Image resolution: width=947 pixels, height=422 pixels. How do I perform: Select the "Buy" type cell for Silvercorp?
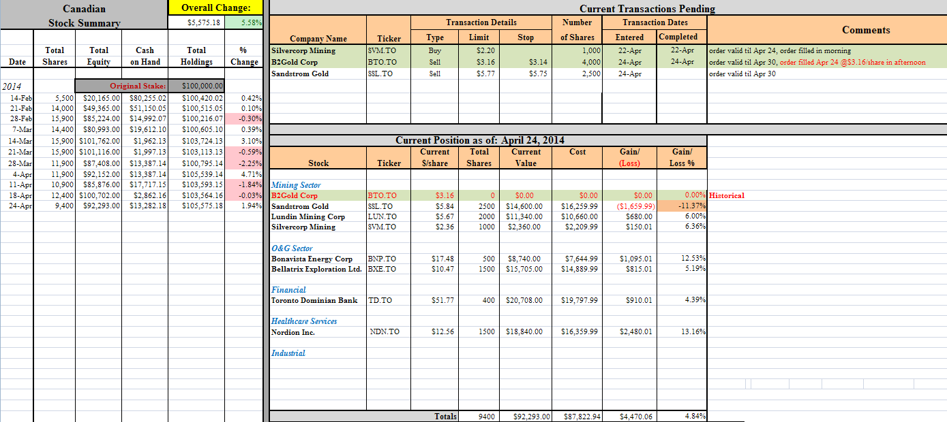click(434, 50)
